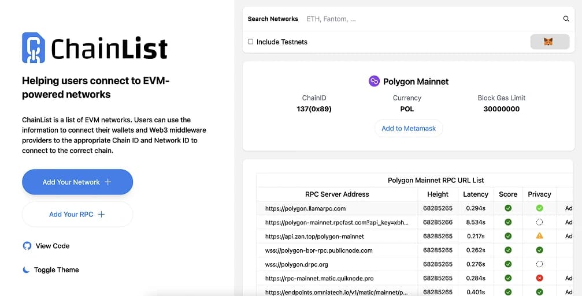Click the 0.294s latency value
The height and width of the screenshot is (296, 582).
pyautogui.click(x=476, y=208)
